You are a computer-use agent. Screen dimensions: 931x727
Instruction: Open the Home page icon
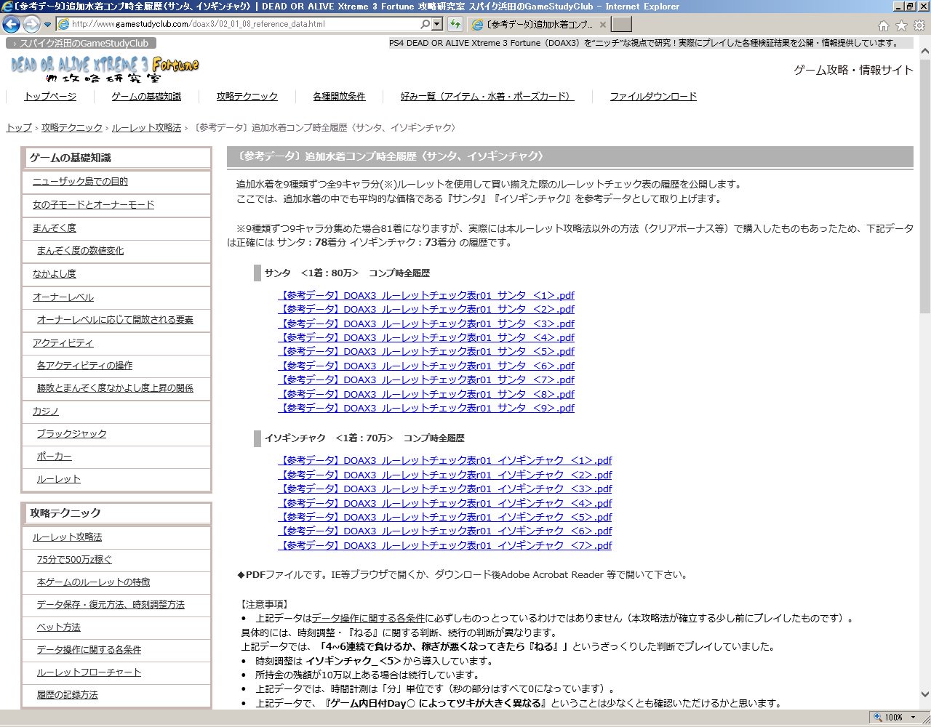884,25
